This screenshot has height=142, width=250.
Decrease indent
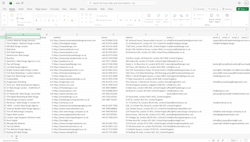pos(82,22)
